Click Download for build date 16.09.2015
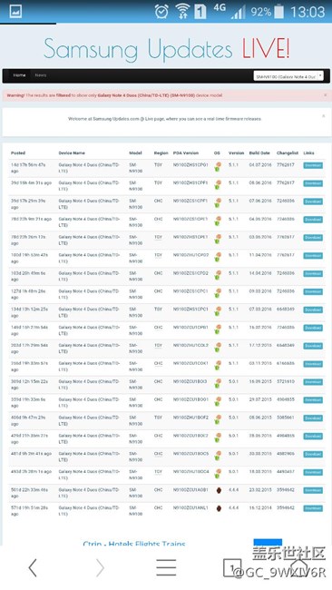 (x=313, y=382)
